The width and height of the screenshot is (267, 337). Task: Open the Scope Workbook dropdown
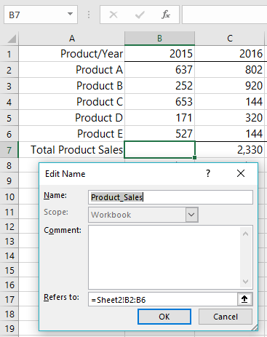tap(191, 215)
